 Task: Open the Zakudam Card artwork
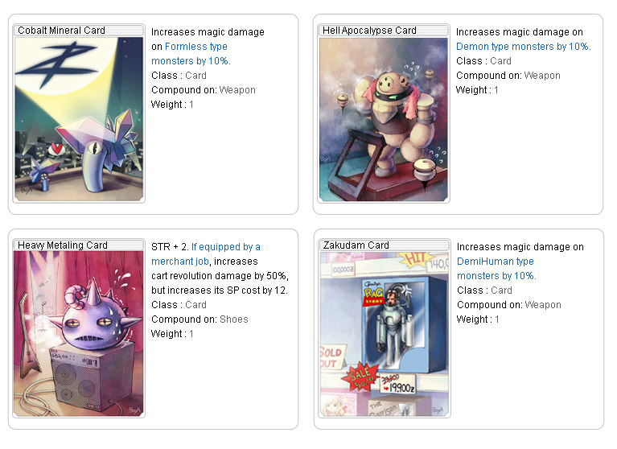385,334
